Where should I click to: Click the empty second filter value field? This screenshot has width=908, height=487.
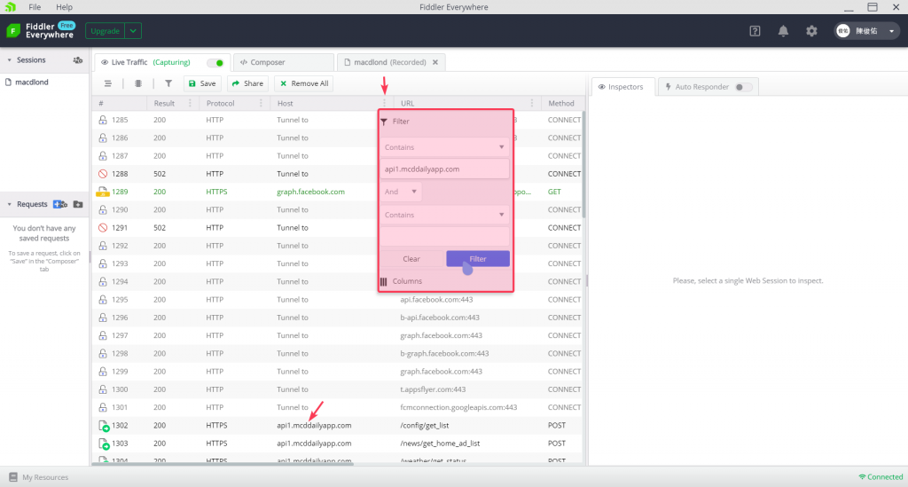444,236
